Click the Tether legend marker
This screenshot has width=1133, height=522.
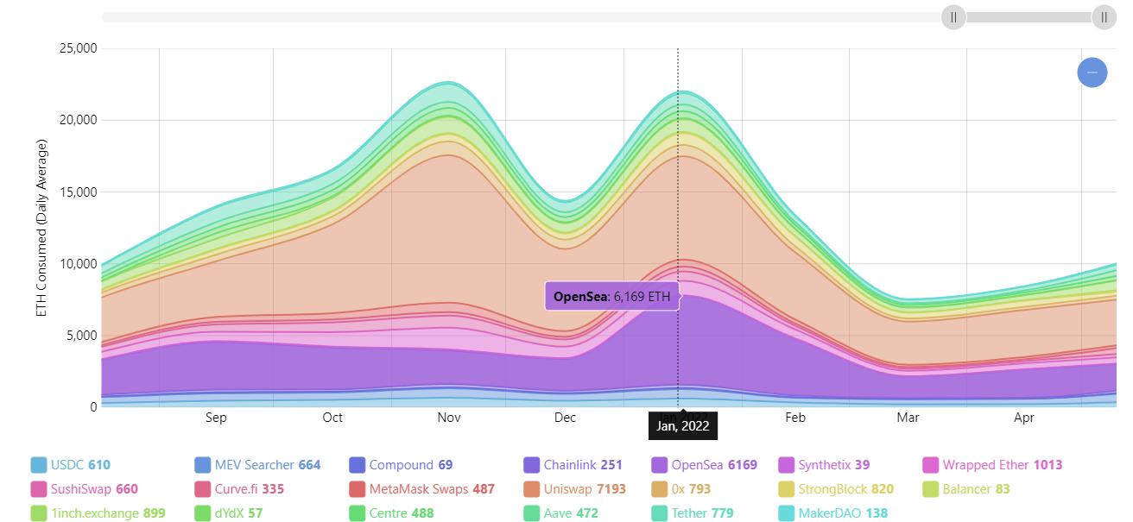pos(659,513)
